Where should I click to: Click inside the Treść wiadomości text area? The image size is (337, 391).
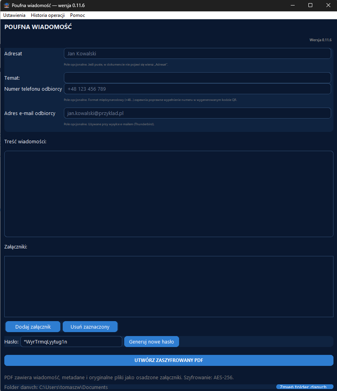click(x=169, y=194)
